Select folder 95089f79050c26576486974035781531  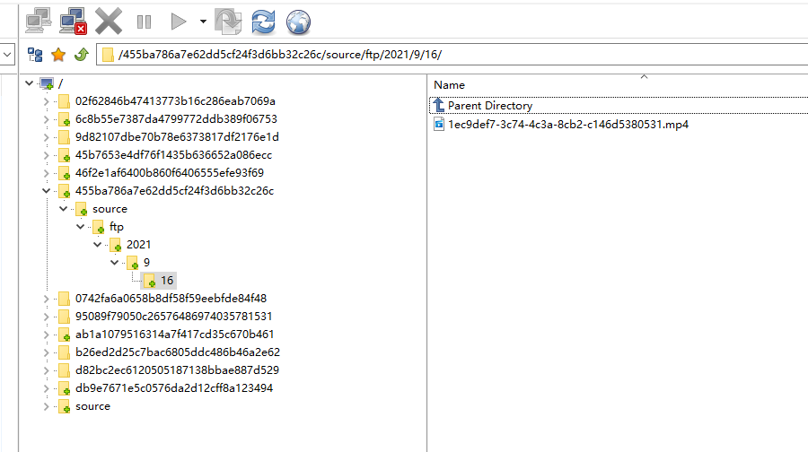(x=173, y=317)
